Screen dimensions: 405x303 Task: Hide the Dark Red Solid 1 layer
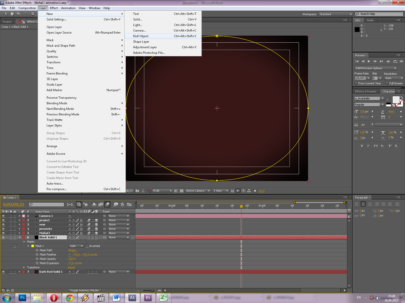click(3, 272)
